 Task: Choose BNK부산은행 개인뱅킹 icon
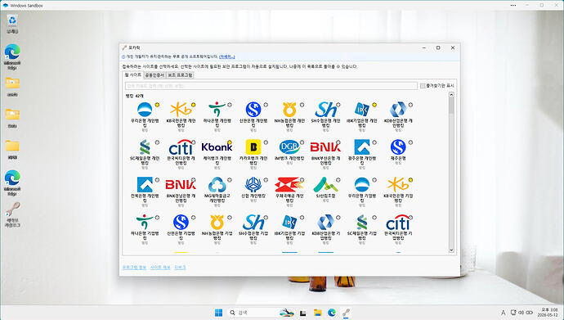(325, 146)
